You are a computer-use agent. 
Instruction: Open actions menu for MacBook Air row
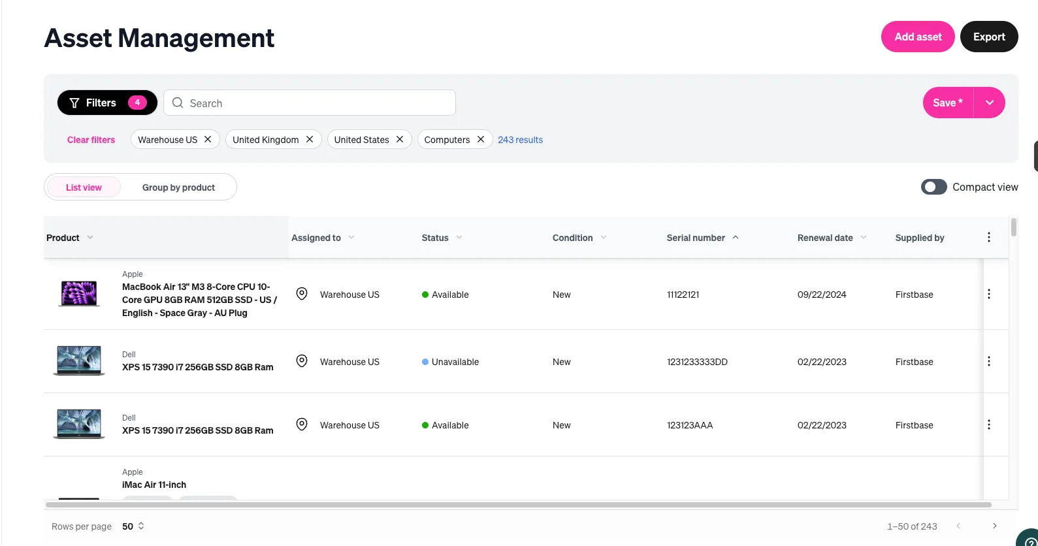pos(988,295)
